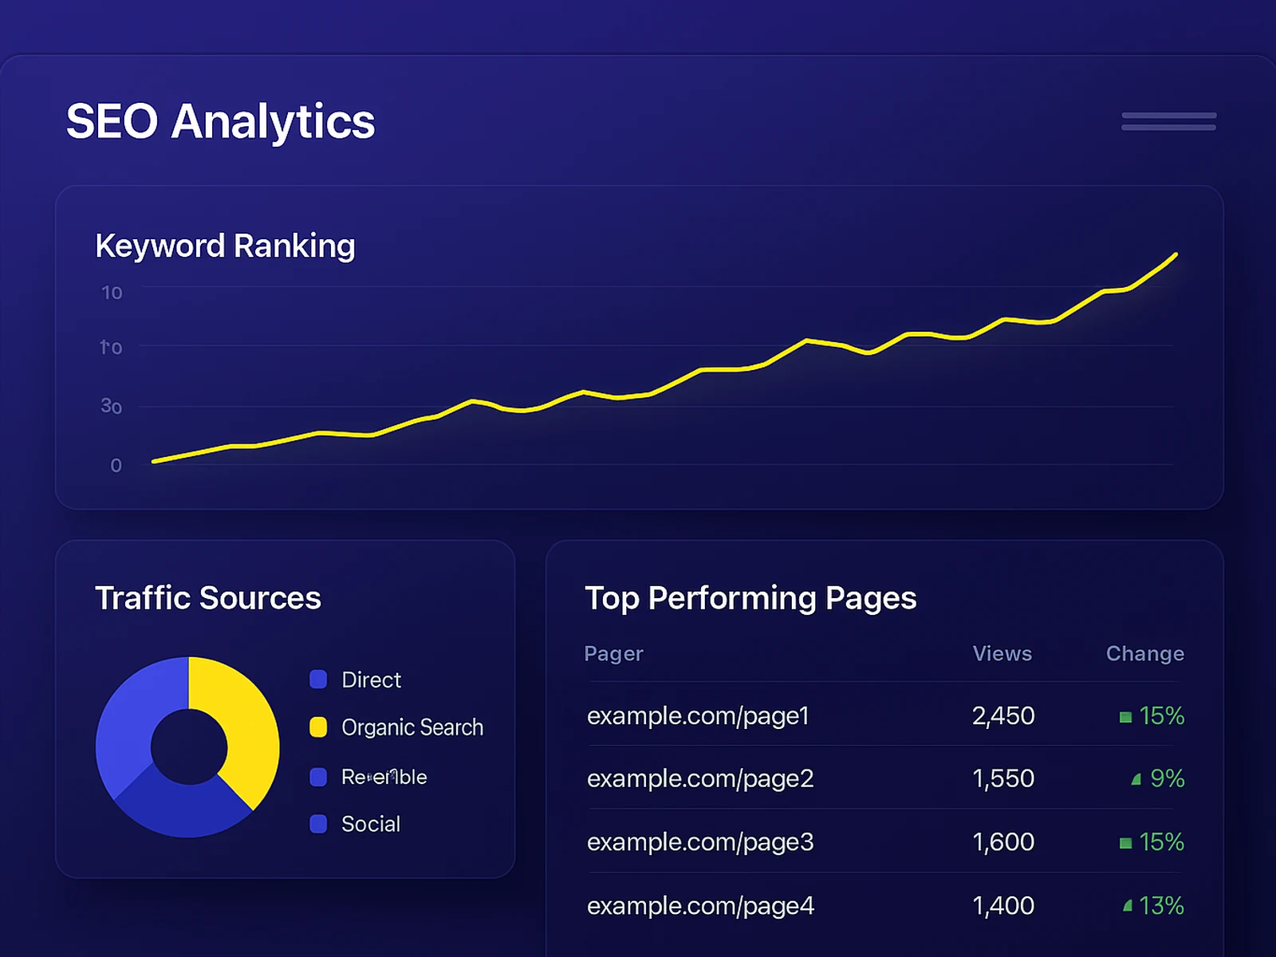Sort the table by the Views column

point(1002,653)
